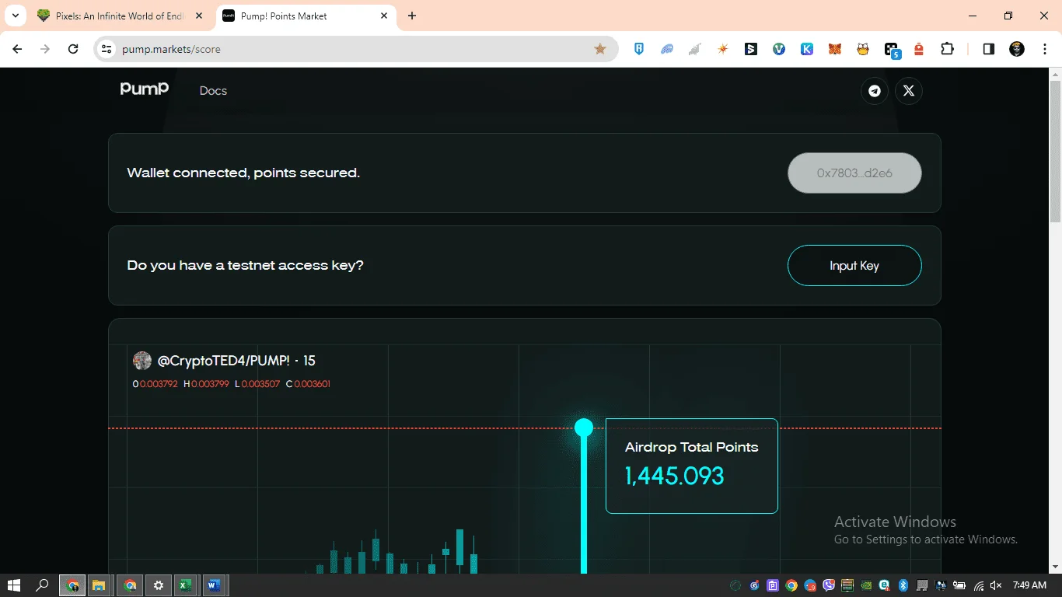The width and height of the screenshot is (1062, 597).
Task: Open the 7:49 AM taskbar clock
Action: (1029, 585)
